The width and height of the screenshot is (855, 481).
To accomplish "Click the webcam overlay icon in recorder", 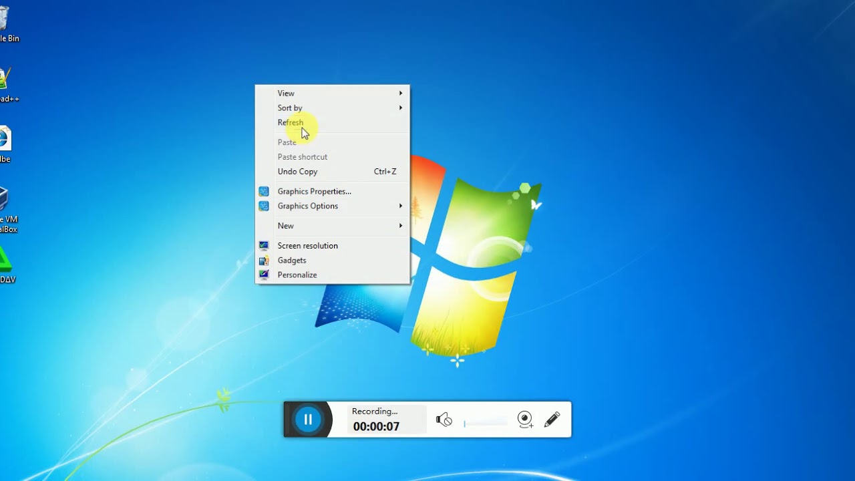I will point(525,420).
